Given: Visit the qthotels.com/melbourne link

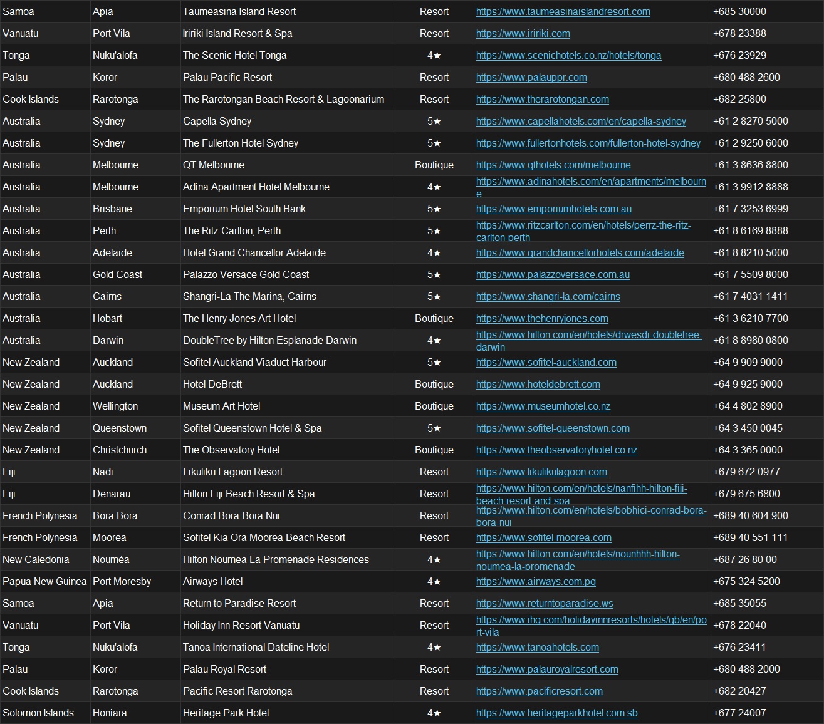Looking at the screenshot, I should 553,165.
